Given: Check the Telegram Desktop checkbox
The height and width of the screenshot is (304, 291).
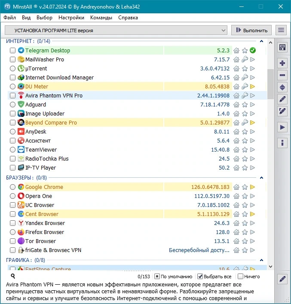Looking at the screenshot, I should point(12,50).
